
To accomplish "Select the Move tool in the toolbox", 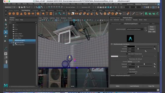I will (6, 32).
